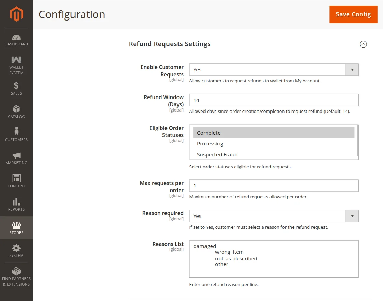Click 'Enter one refund reason per line' note
Viewport: 383px width, 301px height.
pyautogui.click(x=224, y=284)
